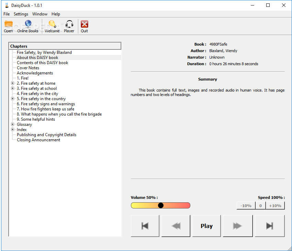
Task: Click the window resize grip in bottom corner
Action: point(289,248)
